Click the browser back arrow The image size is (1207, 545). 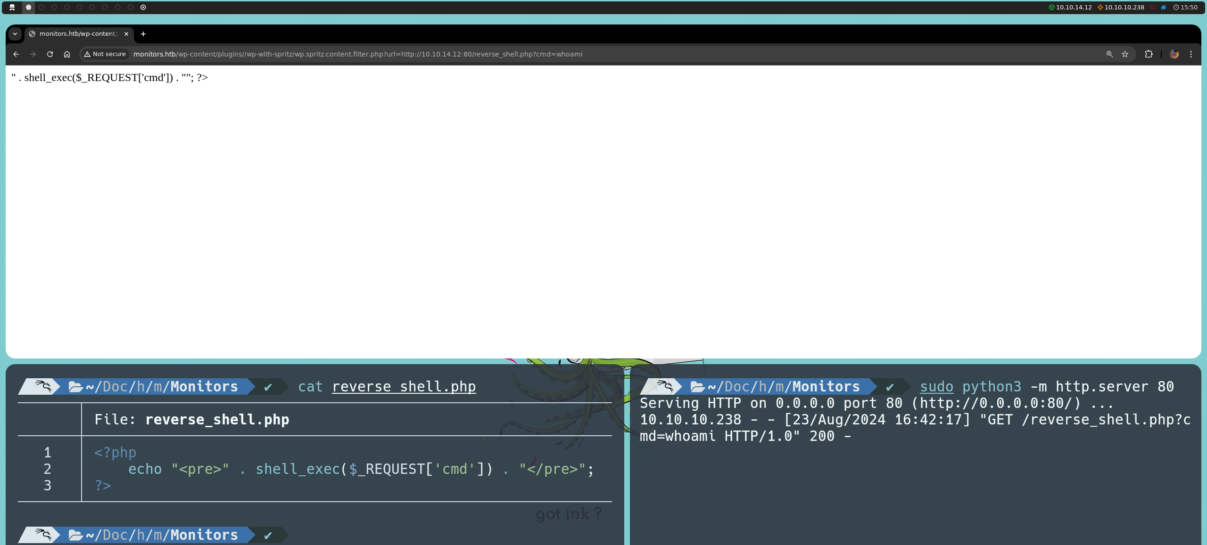pos(16,54)
